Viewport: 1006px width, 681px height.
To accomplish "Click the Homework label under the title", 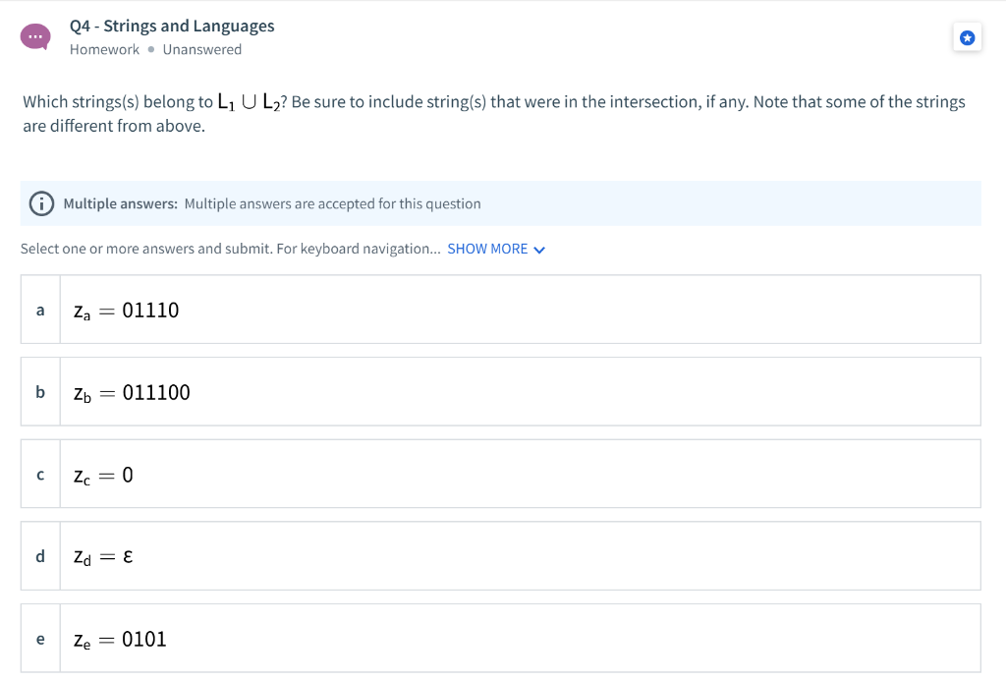I will [x=104, y=49].
